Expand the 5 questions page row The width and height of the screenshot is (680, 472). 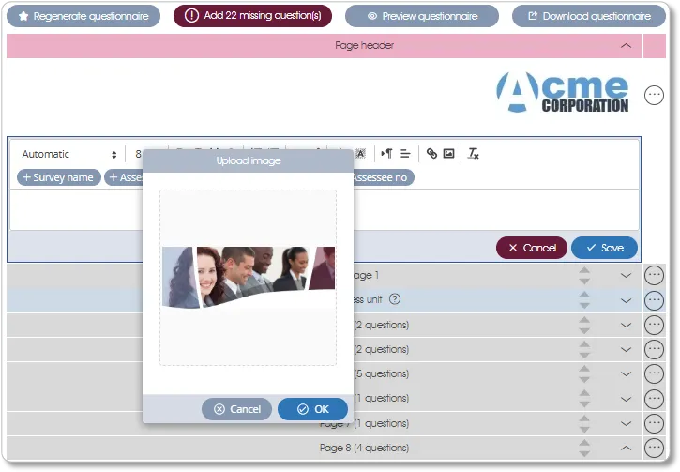[x=626, y=374]
